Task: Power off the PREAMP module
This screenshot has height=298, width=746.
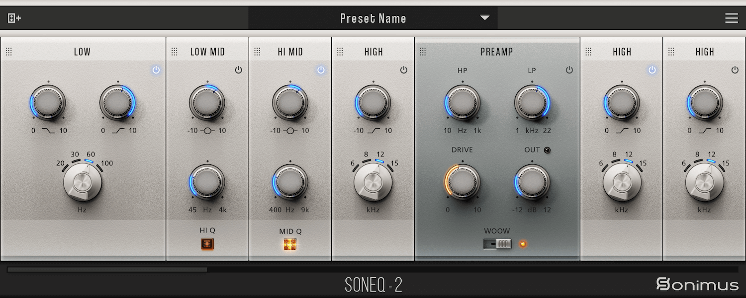Action: [x=569, y=70]
